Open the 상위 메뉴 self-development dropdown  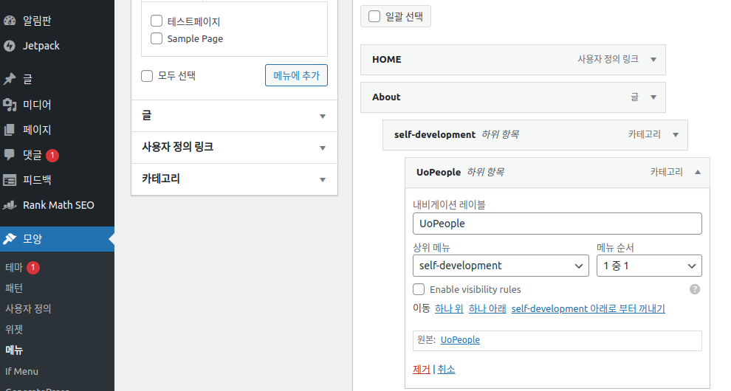click(501, 266)
